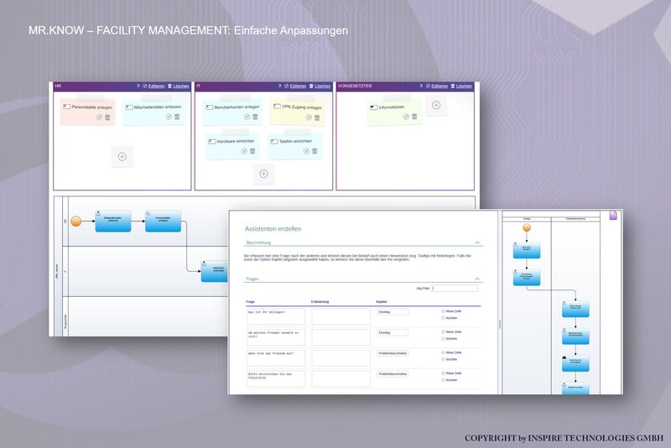Open help for the VORGESETZTER lane
The width and height of the screenshot is (671, 448).
tap(421, 86)
